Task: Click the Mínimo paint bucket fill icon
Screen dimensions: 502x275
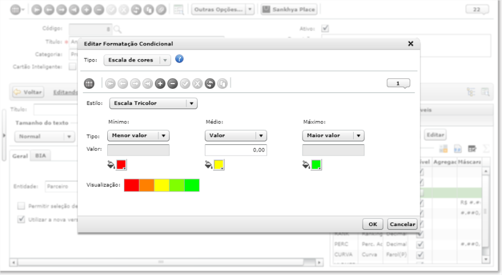Action: [x=111, y=165]
